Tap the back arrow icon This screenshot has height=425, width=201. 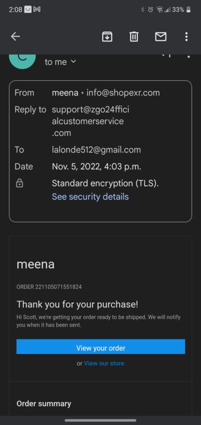[x=15, y=36]
